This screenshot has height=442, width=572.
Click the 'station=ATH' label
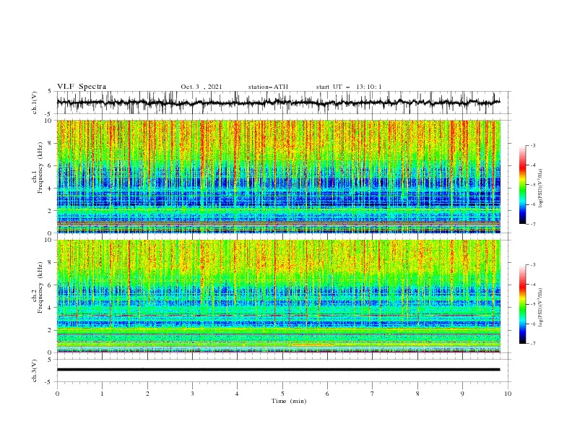pos(268,87)
